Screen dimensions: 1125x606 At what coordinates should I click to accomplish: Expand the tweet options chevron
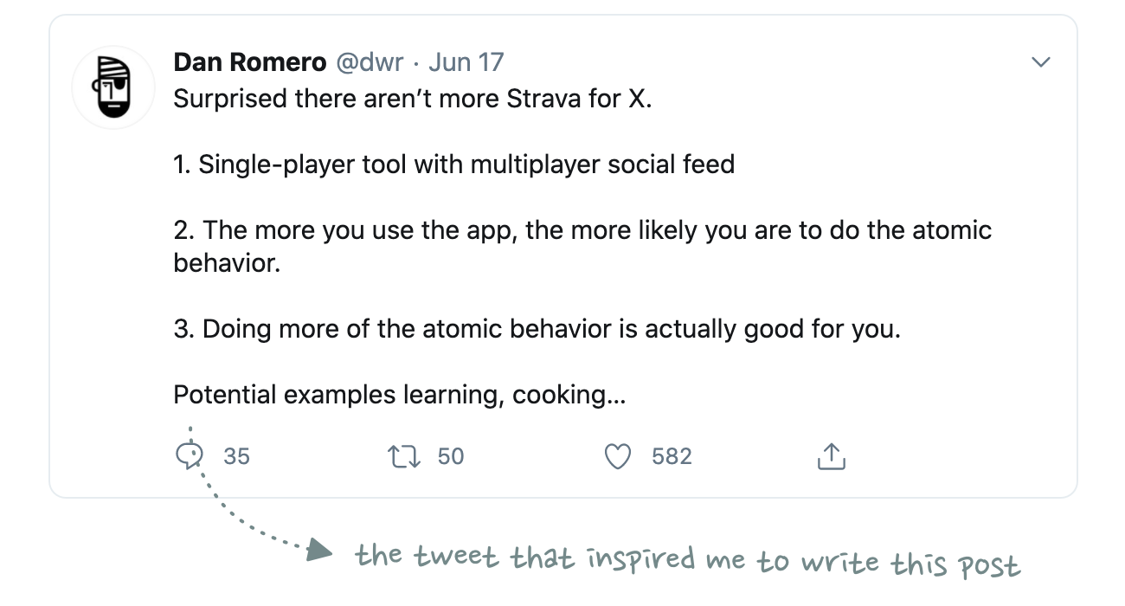[x=1041, y=62]
